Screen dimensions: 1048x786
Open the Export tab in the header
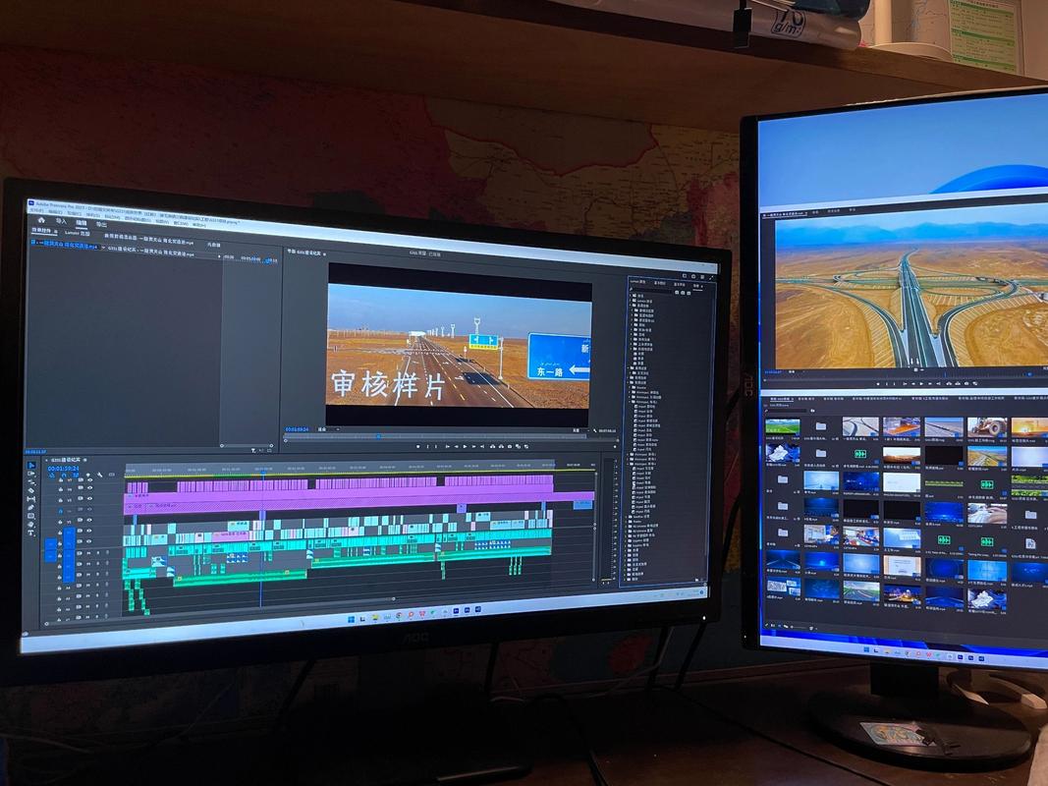pyautogui.click(x=101, y=224)
